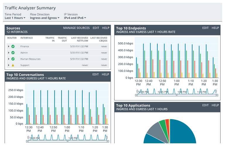Viewport: 225px width, 146px height.
Task: Click the ROUTER column header
Action: 12,38
